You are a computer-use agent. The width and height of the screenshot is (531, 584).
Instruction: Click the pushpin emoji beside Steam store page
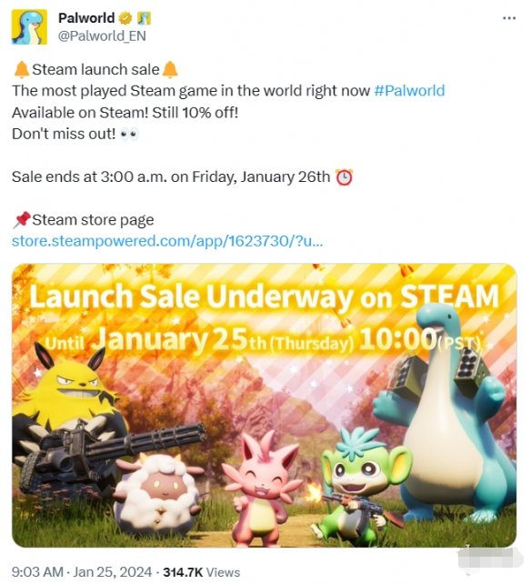tap(22, 220)
